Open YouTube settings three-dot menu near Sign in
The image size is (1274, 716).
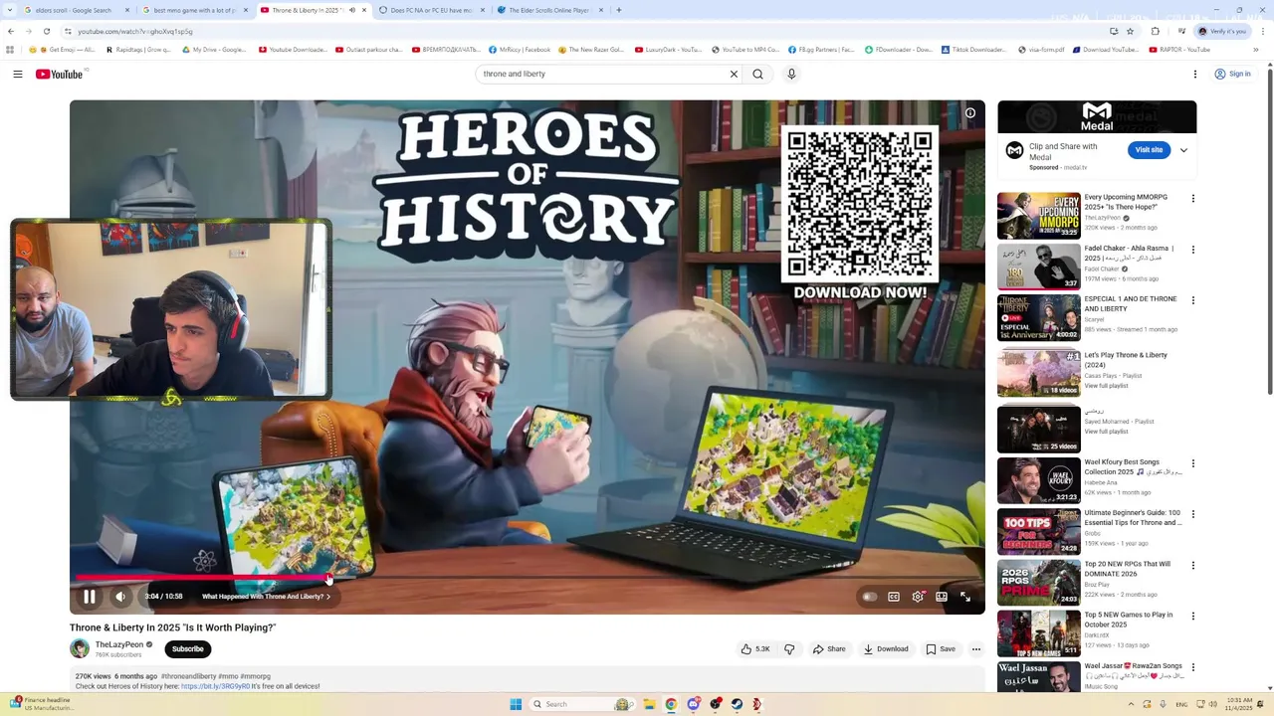click(1194, 74)
